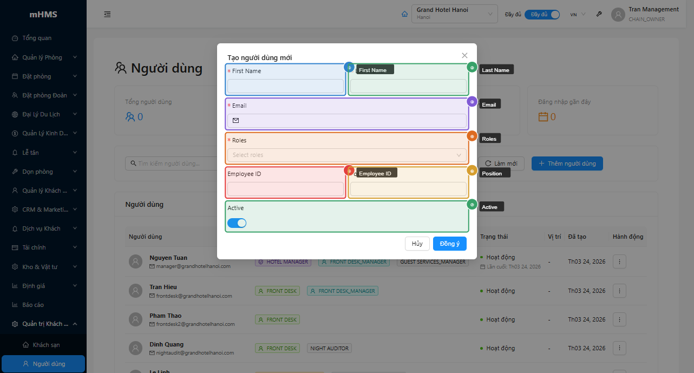Click the orange Roles annotation badge
694x373 pixels.
click(472, 136)
